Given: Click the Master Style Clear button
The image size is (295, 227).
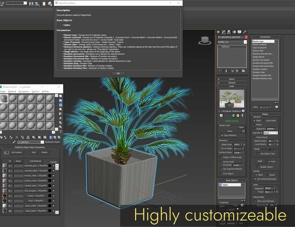Looking at the screenshot, I should (241, 127).
